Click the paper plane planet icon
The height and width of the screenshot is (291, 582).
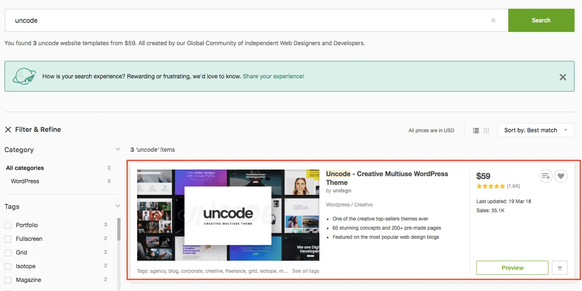[24, 76]
